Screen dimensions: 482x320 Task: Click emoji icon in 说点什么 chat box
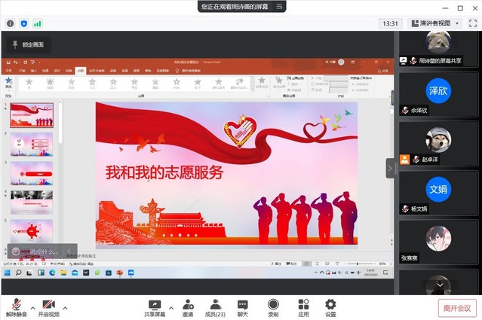[x=15, y=251]
